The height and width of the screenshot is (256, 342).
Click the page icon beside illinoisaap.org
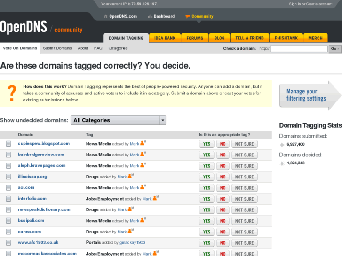(8, 177)
